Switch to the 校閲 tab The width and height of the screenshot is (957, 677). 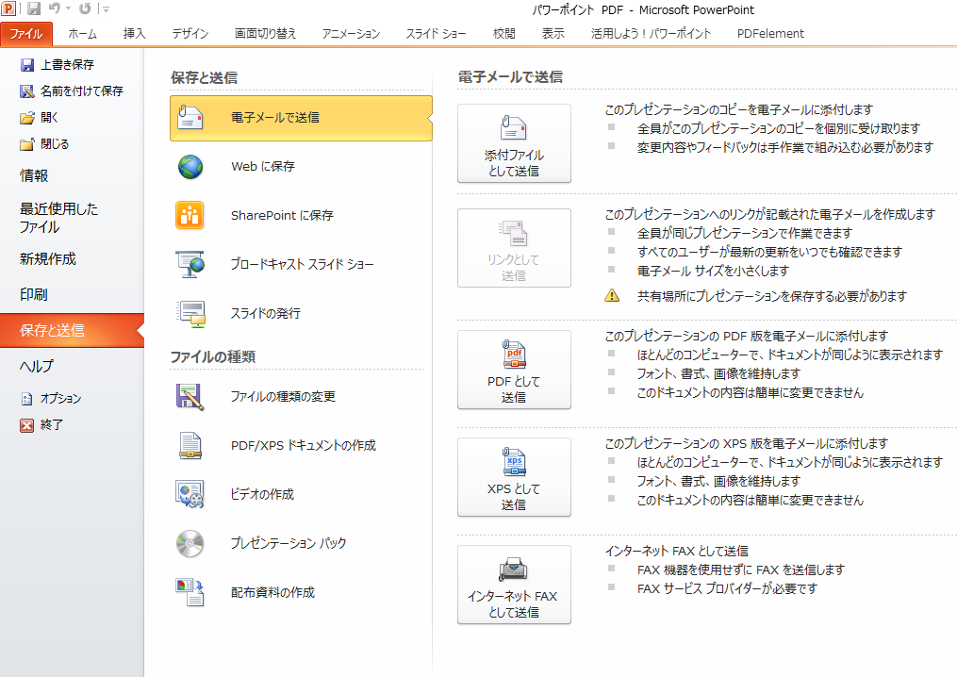pyautogui.click(x=504, y=34)
